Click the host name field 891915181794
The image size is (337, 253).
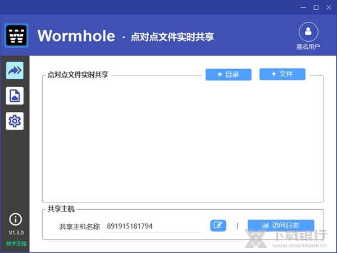153,227
